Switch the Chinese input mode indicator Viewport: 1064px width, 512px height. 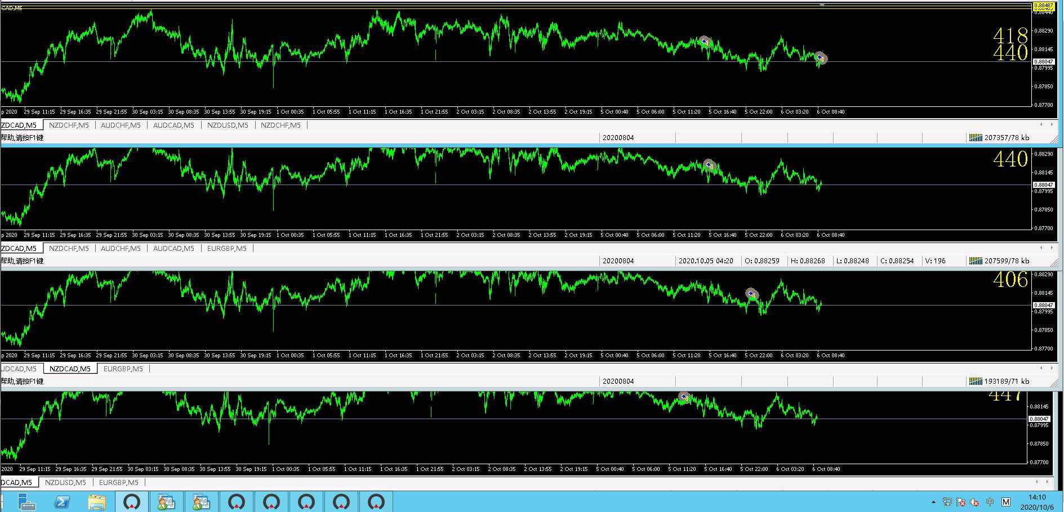click(x=990, y=502)
